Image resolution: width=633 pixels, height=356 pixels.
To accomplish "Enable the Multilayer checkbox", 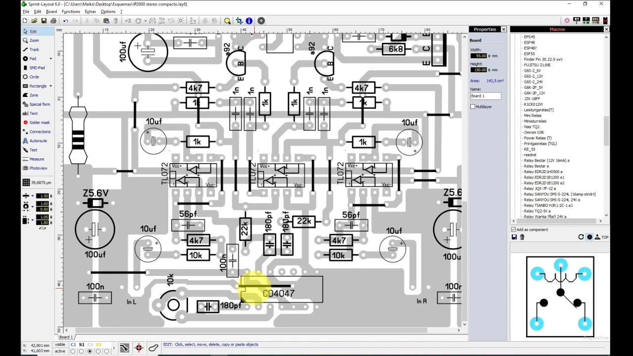I will (x=473, y=106).
